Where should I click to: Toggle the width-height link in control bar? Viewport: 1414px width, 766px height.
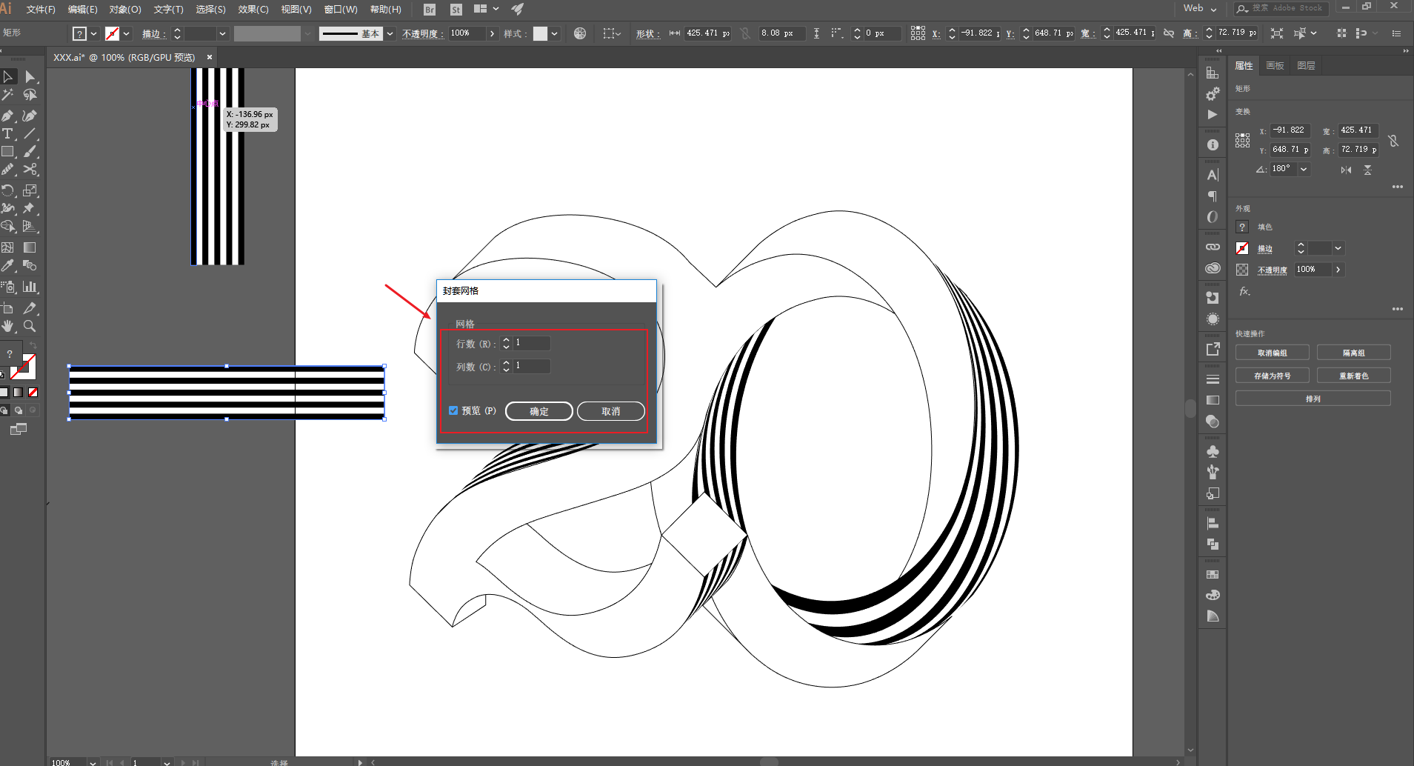point(1169,33)
